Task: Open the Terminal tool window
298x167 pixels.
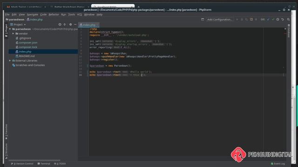Action: [x=44, y=164]
